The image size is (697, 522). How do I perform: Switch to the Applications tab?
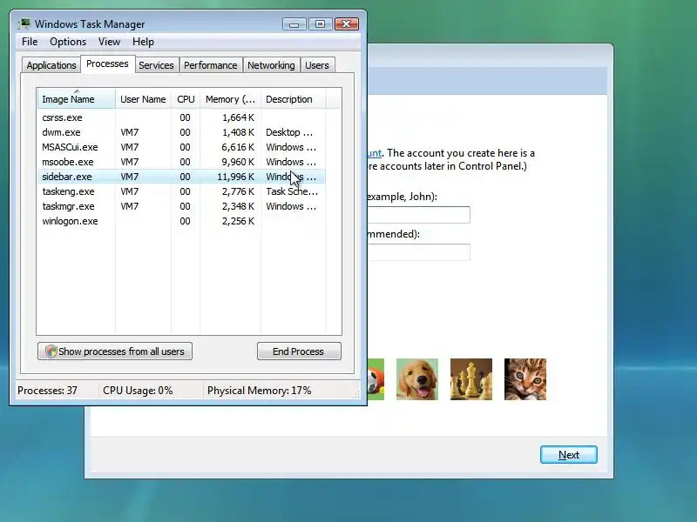coord(51,65)
